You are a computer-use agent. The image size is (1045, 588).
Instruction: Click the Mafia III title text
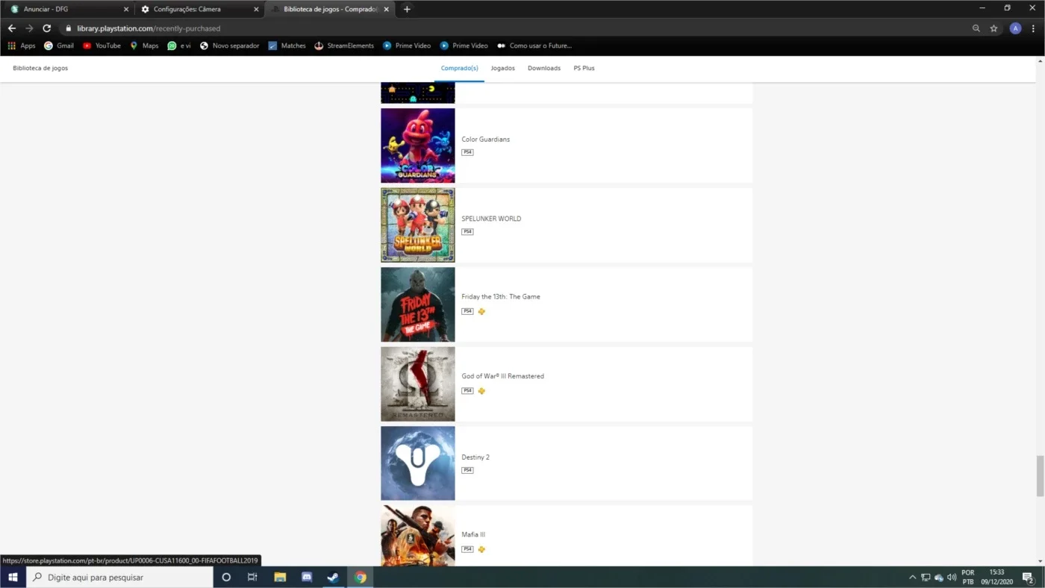click(473, 534)
